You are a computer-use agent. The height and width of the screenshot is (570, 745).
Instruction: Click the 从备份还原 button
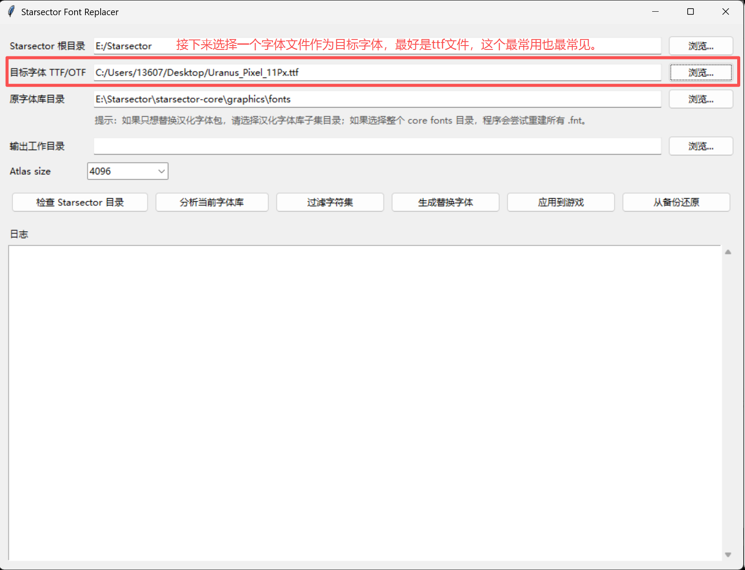tap(676, 202)
